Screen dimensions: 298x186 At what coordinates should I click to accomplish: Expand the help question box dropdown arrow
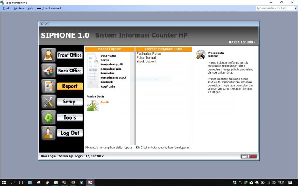[296, 9]
